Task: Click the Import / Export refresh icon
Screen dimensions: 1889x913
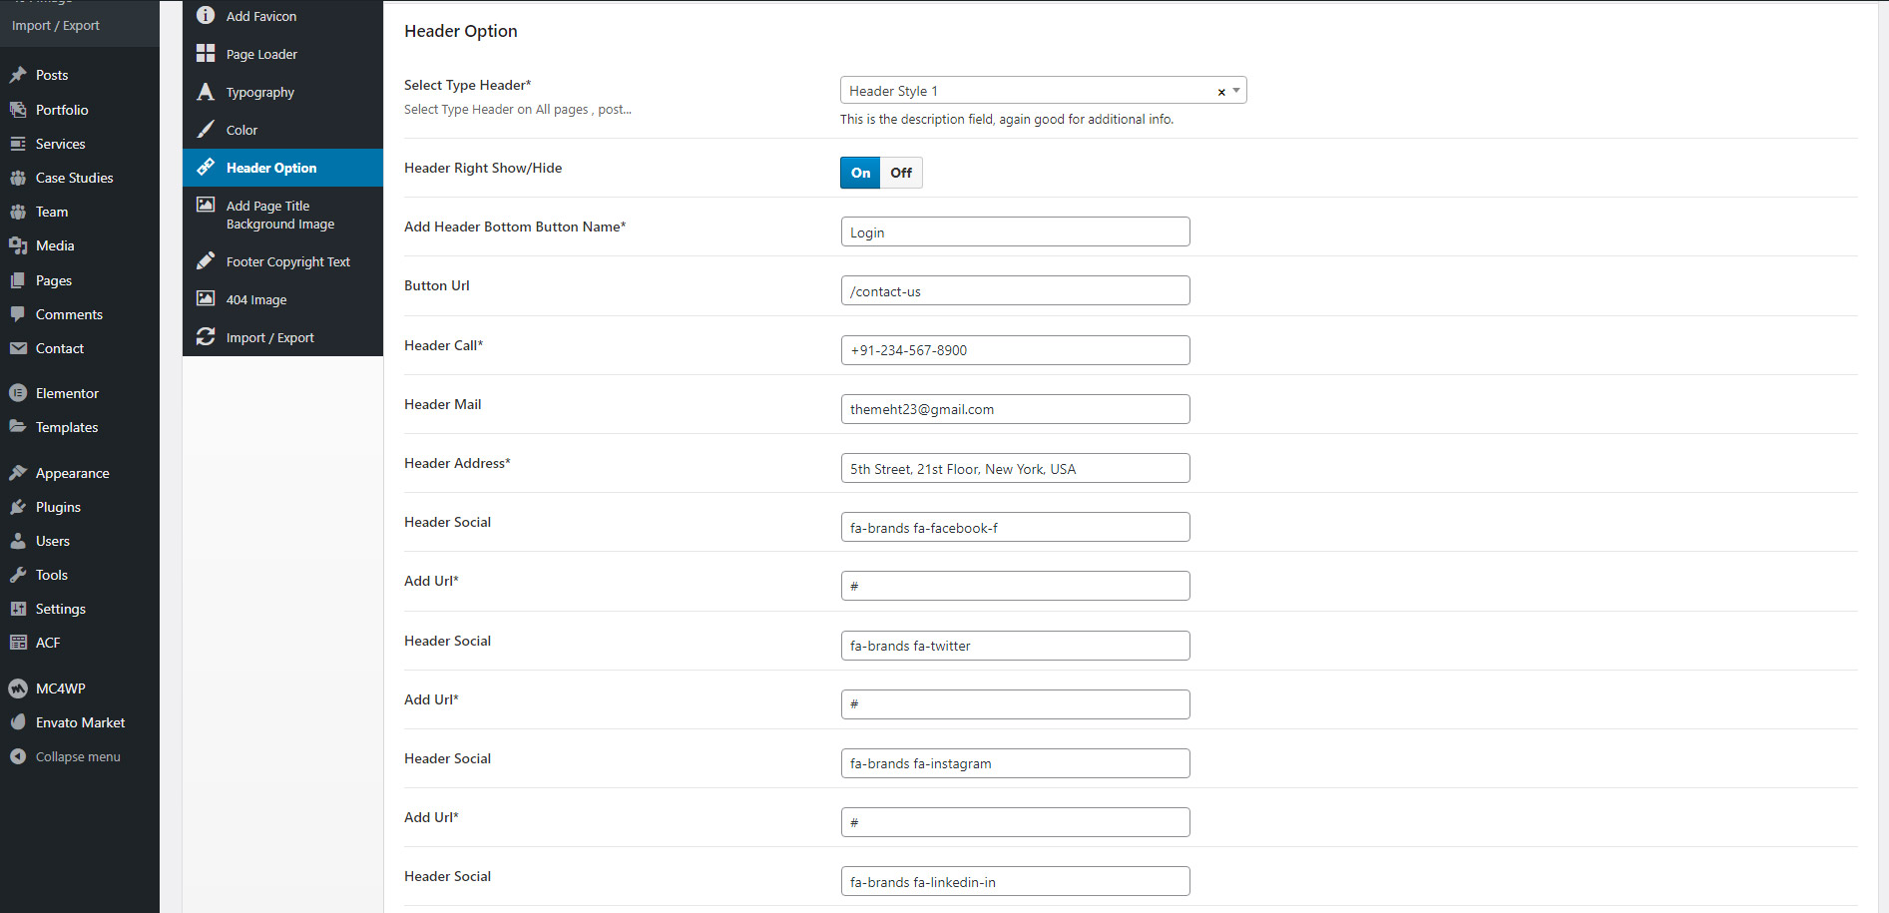Action: pos(206,336)
